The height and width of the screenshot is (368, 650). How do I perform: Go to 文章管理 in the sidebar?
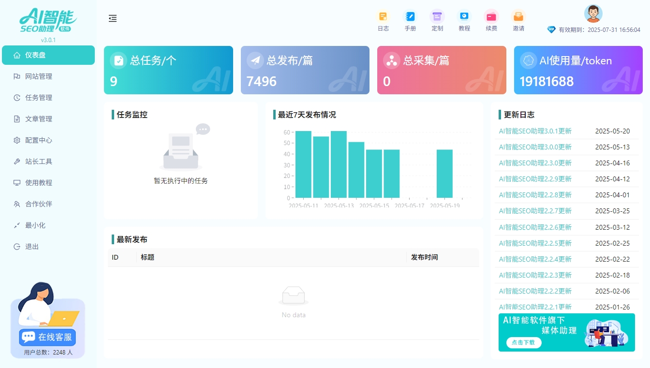(x=39, y=119)
